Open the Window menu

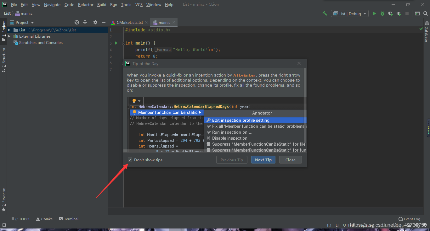pyautogui.click(x=154, y=5)
